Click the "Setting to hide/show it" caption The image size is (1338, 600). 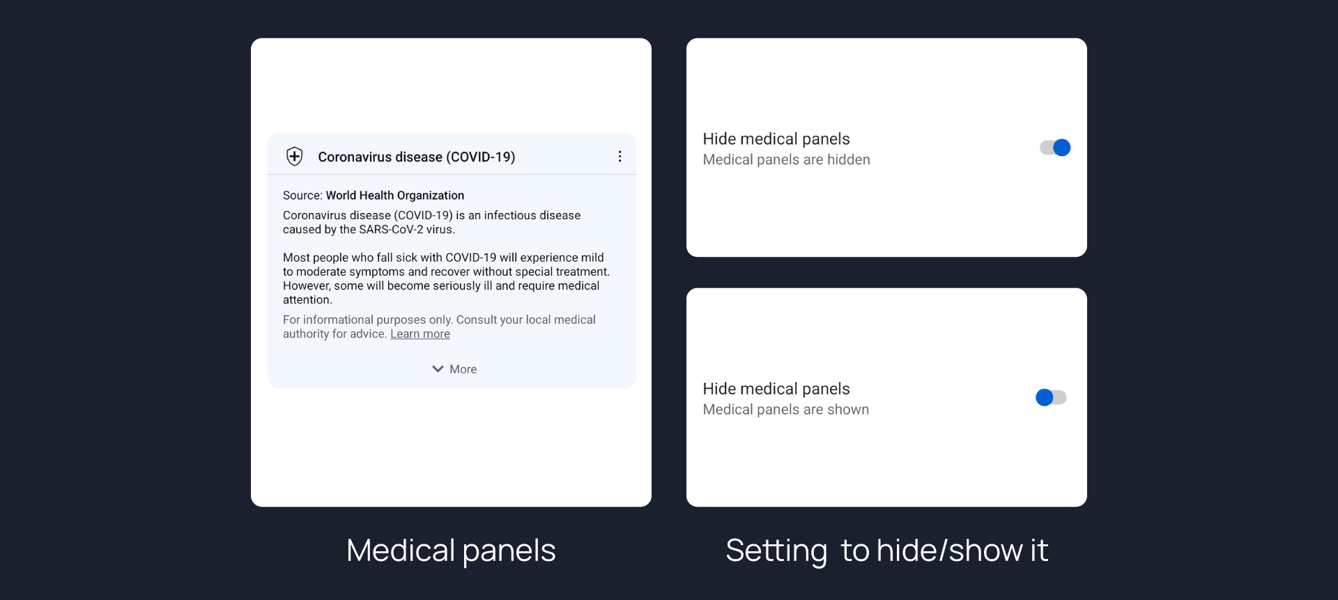coord(886,551)
